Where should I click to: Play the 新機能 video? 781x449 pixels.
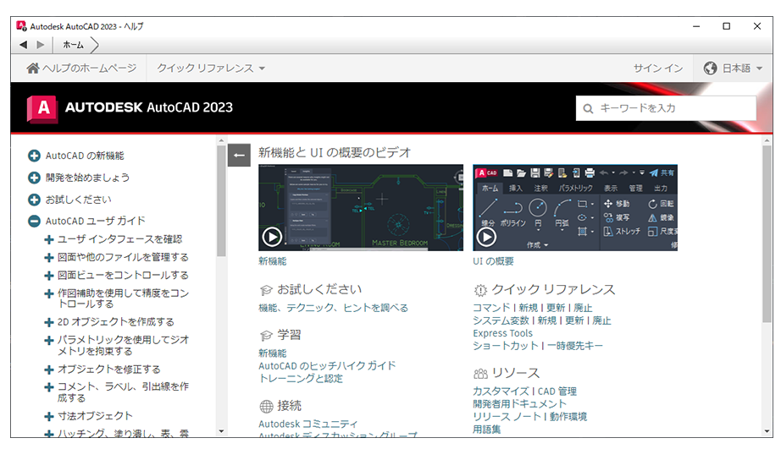(x=272, y=237)
